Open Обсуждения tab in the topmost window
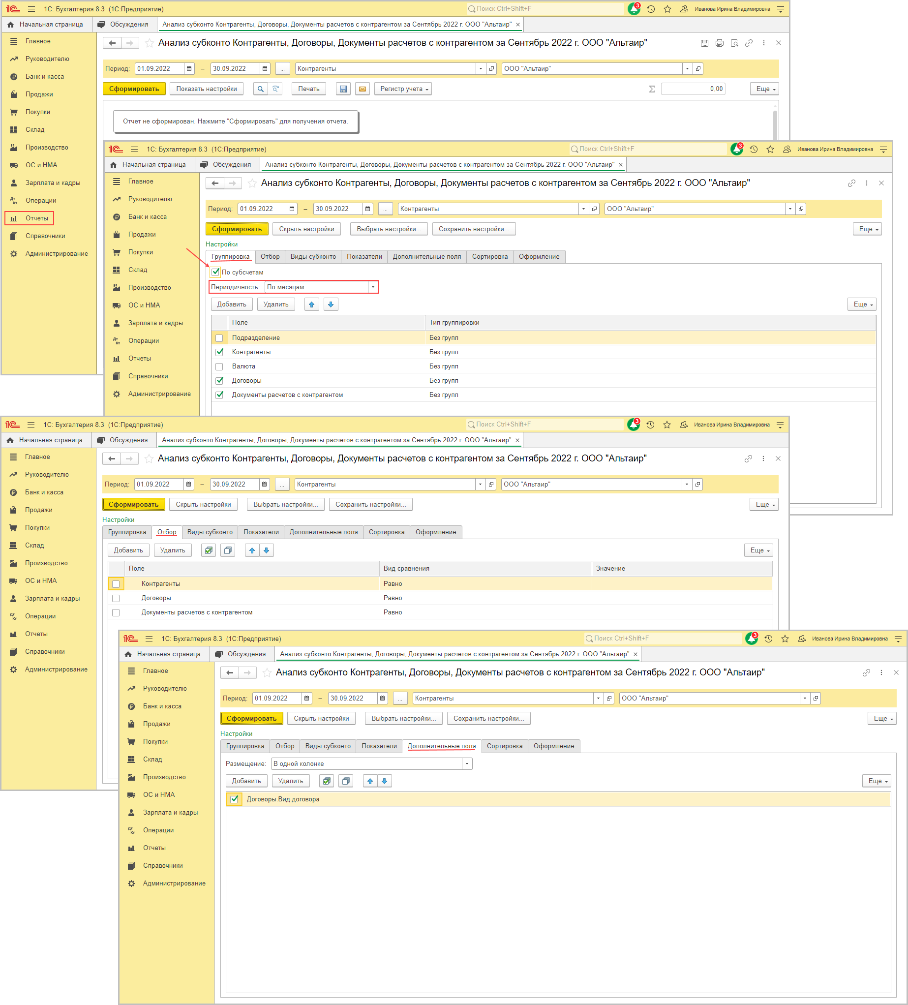 (x=123, y=24)
